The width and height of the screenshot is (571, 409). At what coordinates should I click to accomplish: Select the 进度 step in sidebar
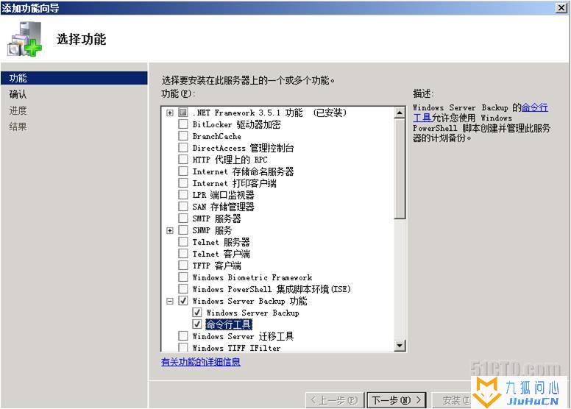(18, 110)
